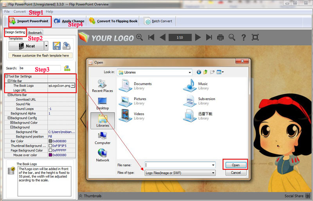This screenshot has height=201, width=313.
Task: Click the Sound Loops value -1
Action: (50, 109)
